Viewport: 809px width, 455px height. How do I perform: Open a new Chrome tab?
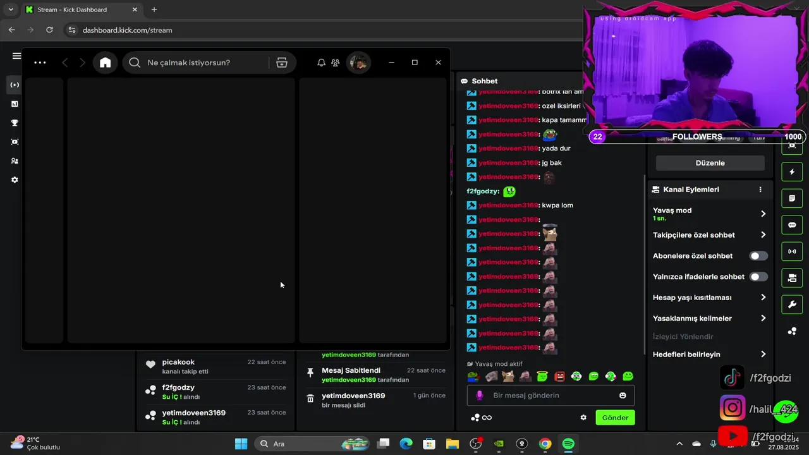pos(154,9)
